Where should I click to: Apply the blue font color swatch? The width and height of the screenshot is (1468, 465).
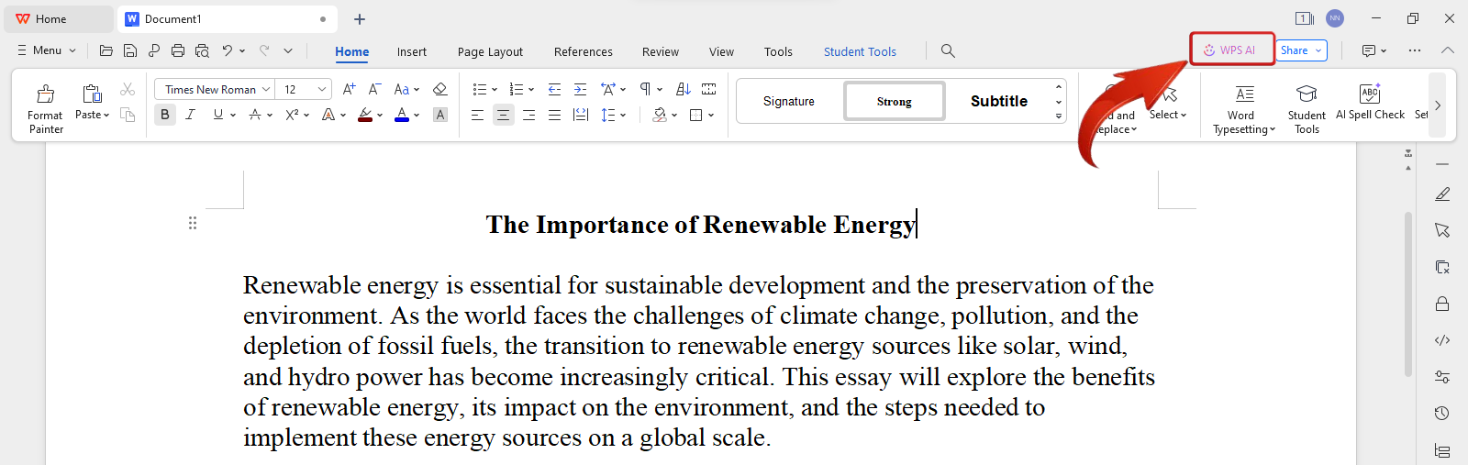(x=402, y=115)
